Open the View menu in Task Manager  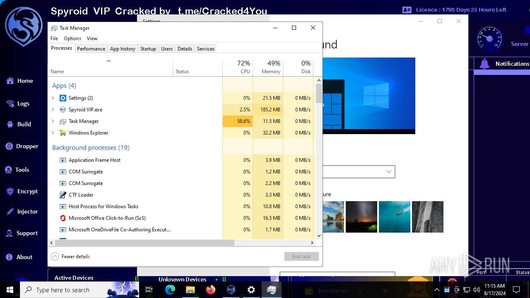[x=92, y=38]
